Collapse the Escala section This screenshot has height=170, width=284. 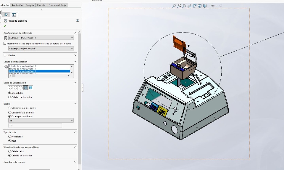coord(75,104)
